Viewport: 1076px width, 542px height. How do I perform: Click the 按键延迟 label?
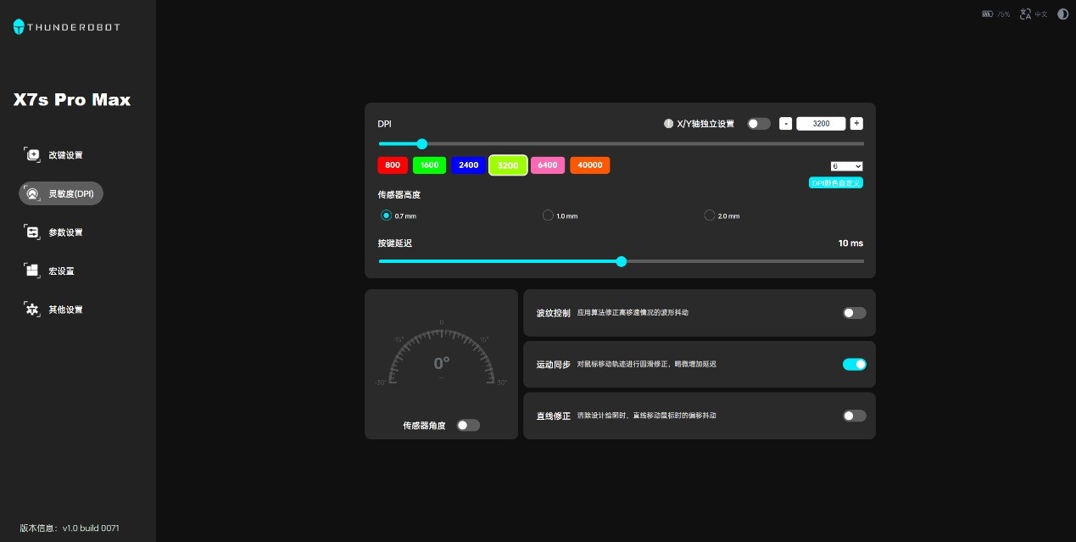click(395, 243)
